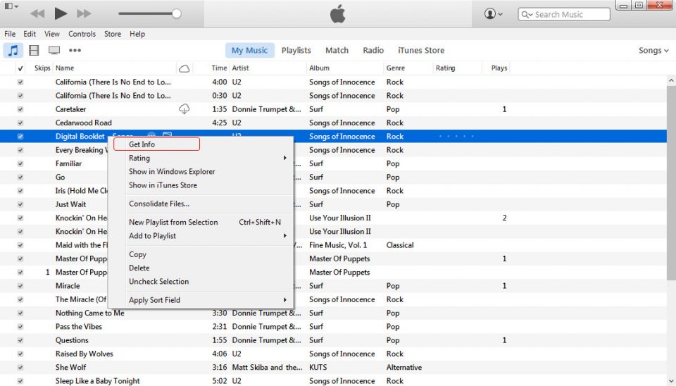The width and height of the screenshot is (676, 386).
Task: Open the three-dots more libraries icon
Action: tap(75, 50)
